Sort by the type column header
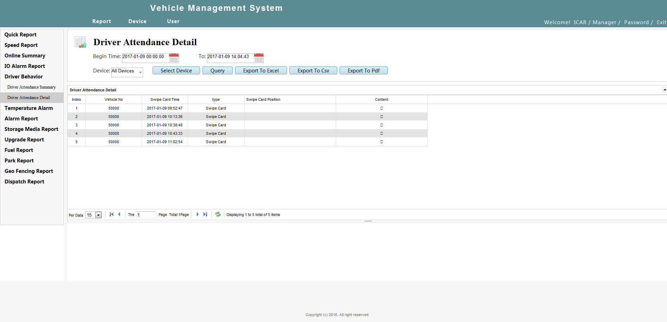 216,99
